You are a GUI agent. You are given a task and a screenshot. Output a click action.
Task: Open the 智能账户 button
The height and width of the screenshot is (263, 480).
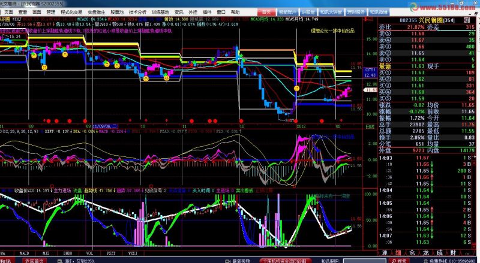288,12
